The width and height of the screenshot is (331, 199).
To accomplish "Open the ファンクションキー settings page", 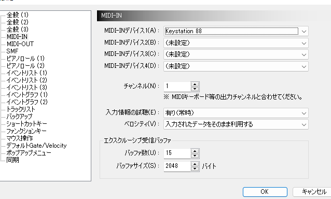I will [26, 131].
